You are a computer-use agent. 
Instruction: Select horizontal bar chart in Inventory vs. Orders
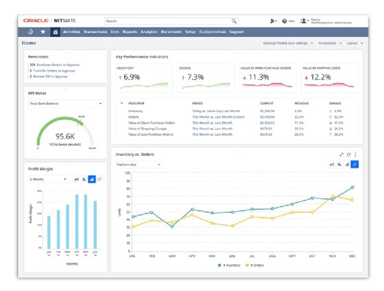pyautogui.click(x=339, y=164)
